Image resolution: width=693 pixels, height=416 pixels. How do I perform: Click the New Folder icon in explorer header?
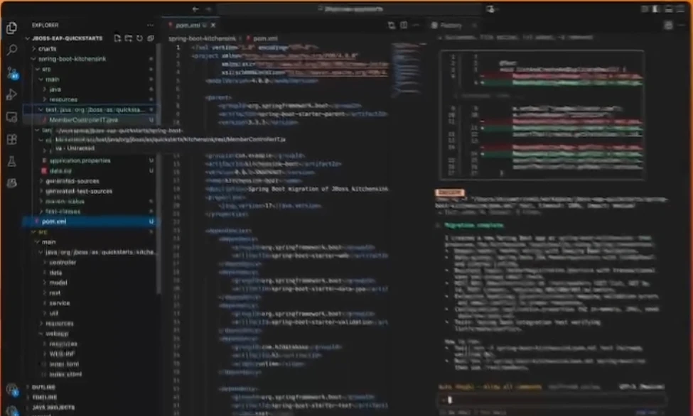tap(129, 38)
